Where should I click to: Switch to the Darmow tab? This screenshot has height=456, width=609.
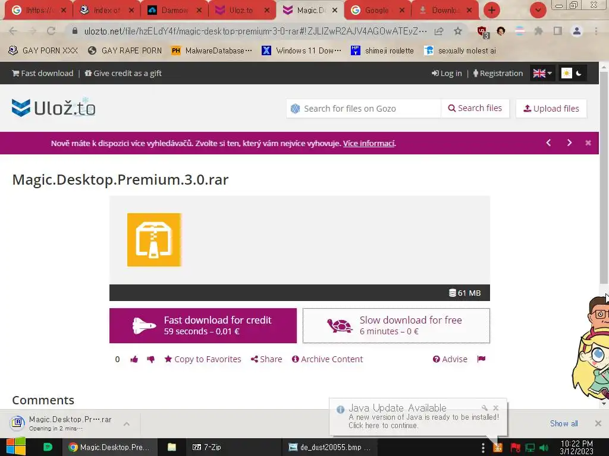[174, 11]
